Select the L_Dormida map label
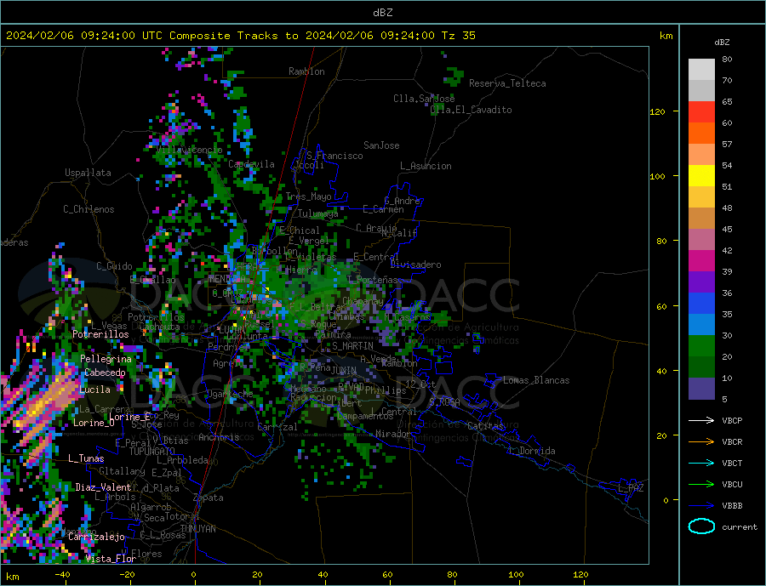The image size is (766, 586). [532, 451]
